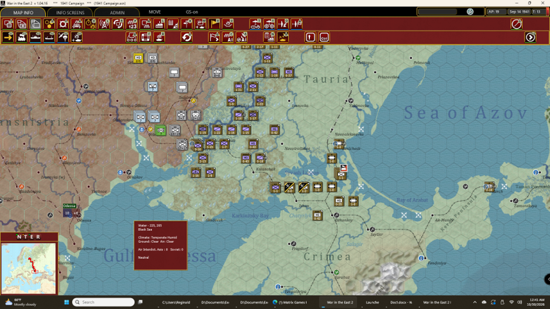Open the ADMIN tab

pos(117,12)
